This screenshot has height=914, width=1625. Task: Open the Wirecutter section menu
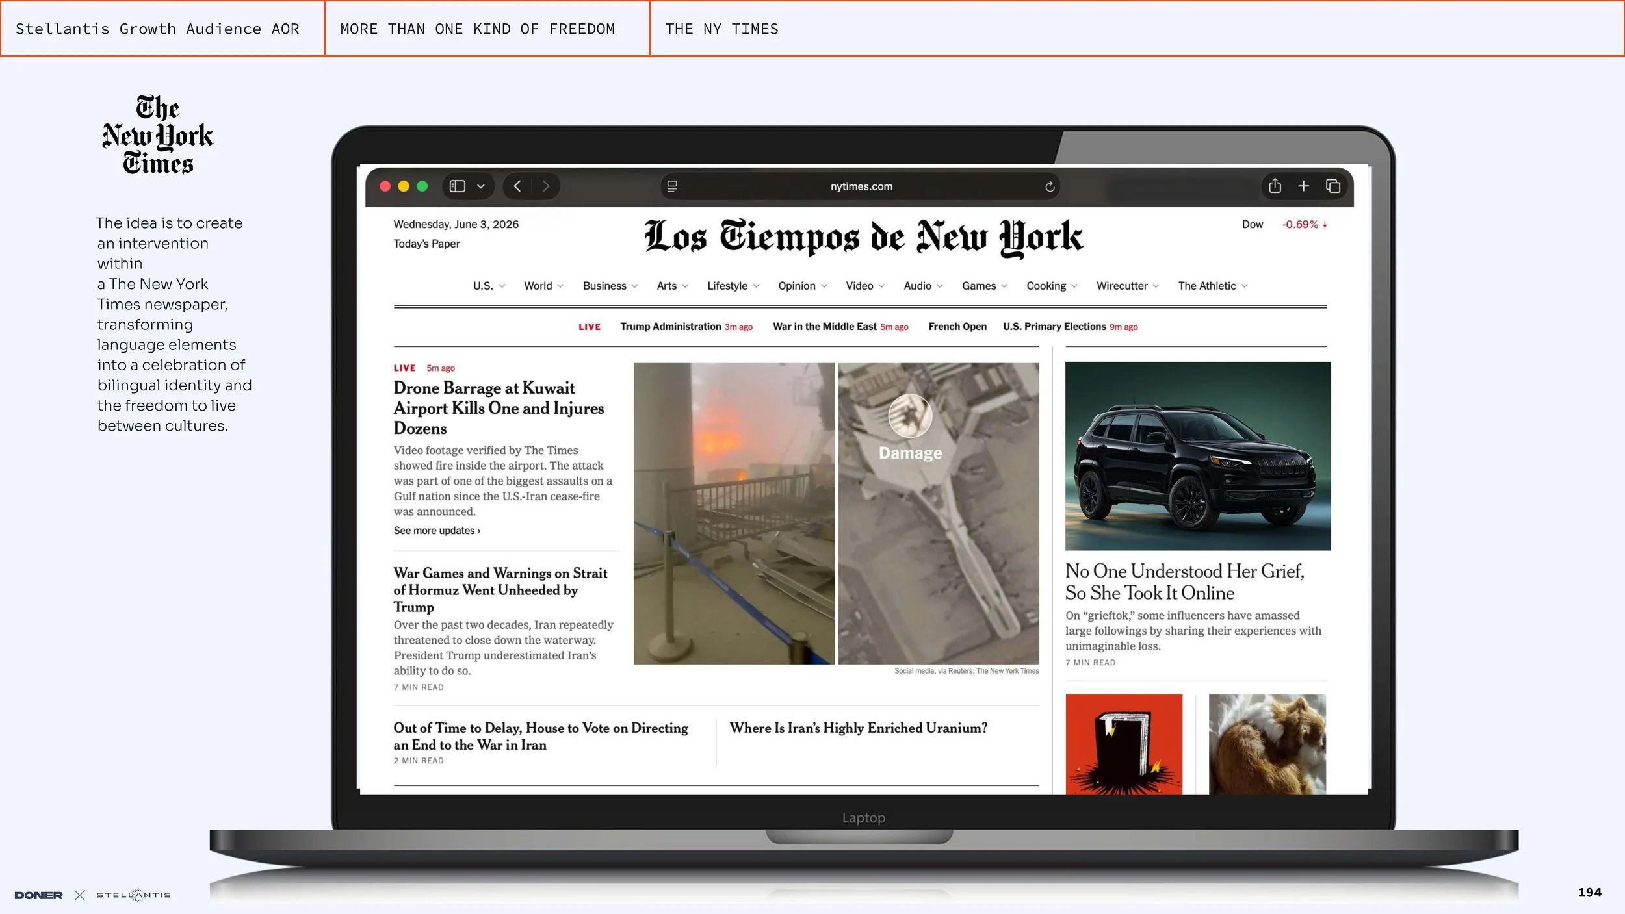click(x=1128, y=286)
